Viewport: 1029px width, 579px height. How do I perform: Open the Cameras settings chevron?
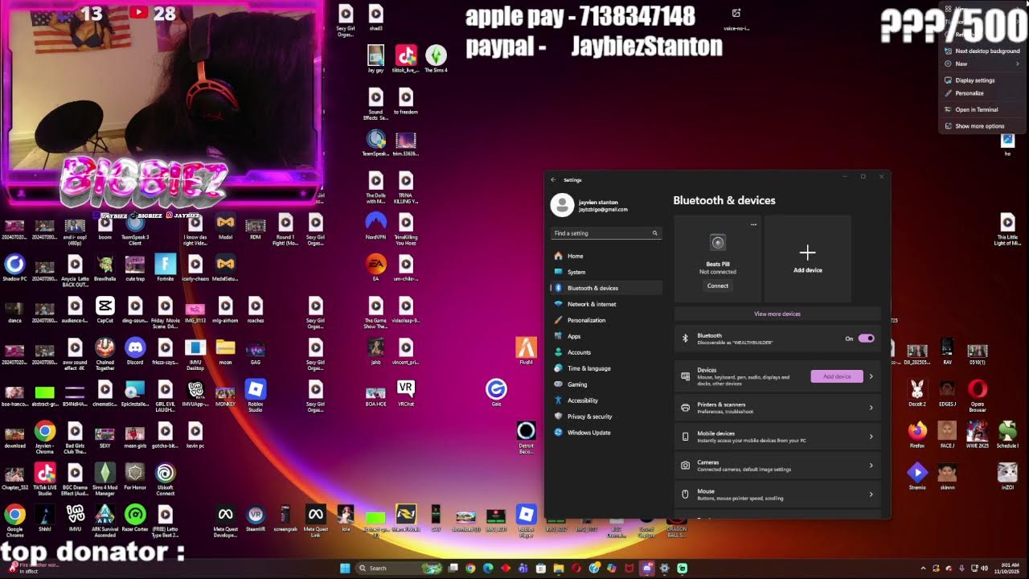click(871, 466)
